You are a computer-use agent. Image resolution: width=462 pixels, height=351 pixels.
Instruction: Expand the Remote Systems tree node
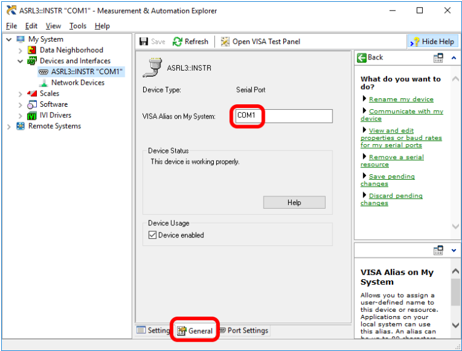tap(9, 126)
